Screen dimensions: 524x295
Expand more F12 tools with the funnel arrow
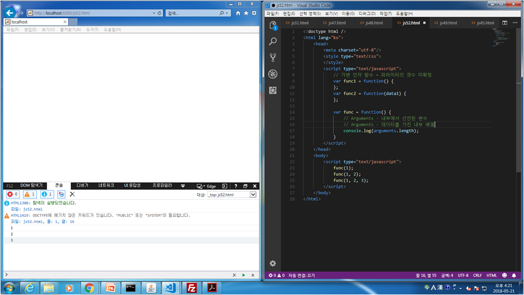click(x=183, y=186)
